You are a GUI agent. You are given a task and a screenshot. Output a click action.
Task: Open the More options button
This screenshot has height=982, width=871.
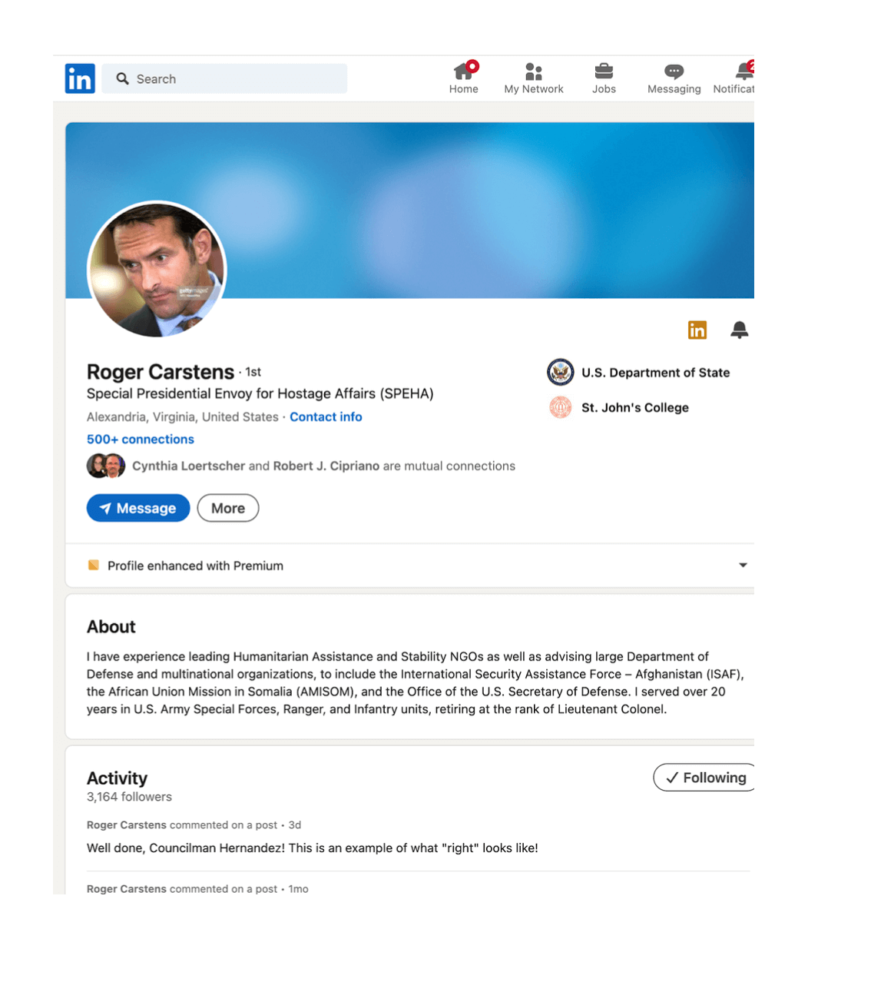(228, 508)
